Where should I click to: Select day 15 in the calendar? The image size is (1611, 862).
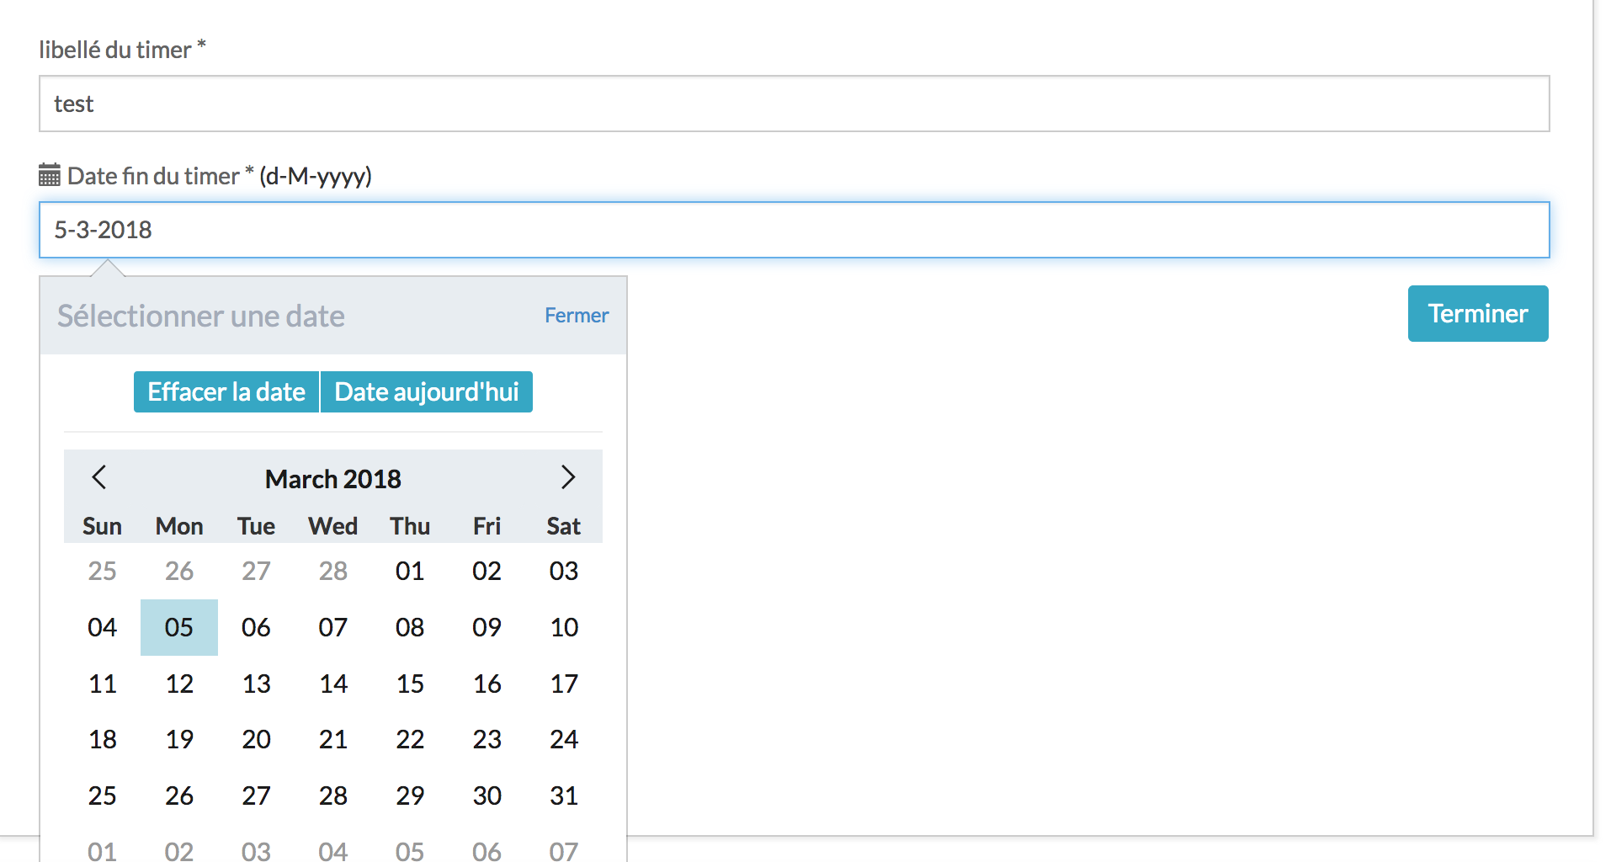point(410,684)
